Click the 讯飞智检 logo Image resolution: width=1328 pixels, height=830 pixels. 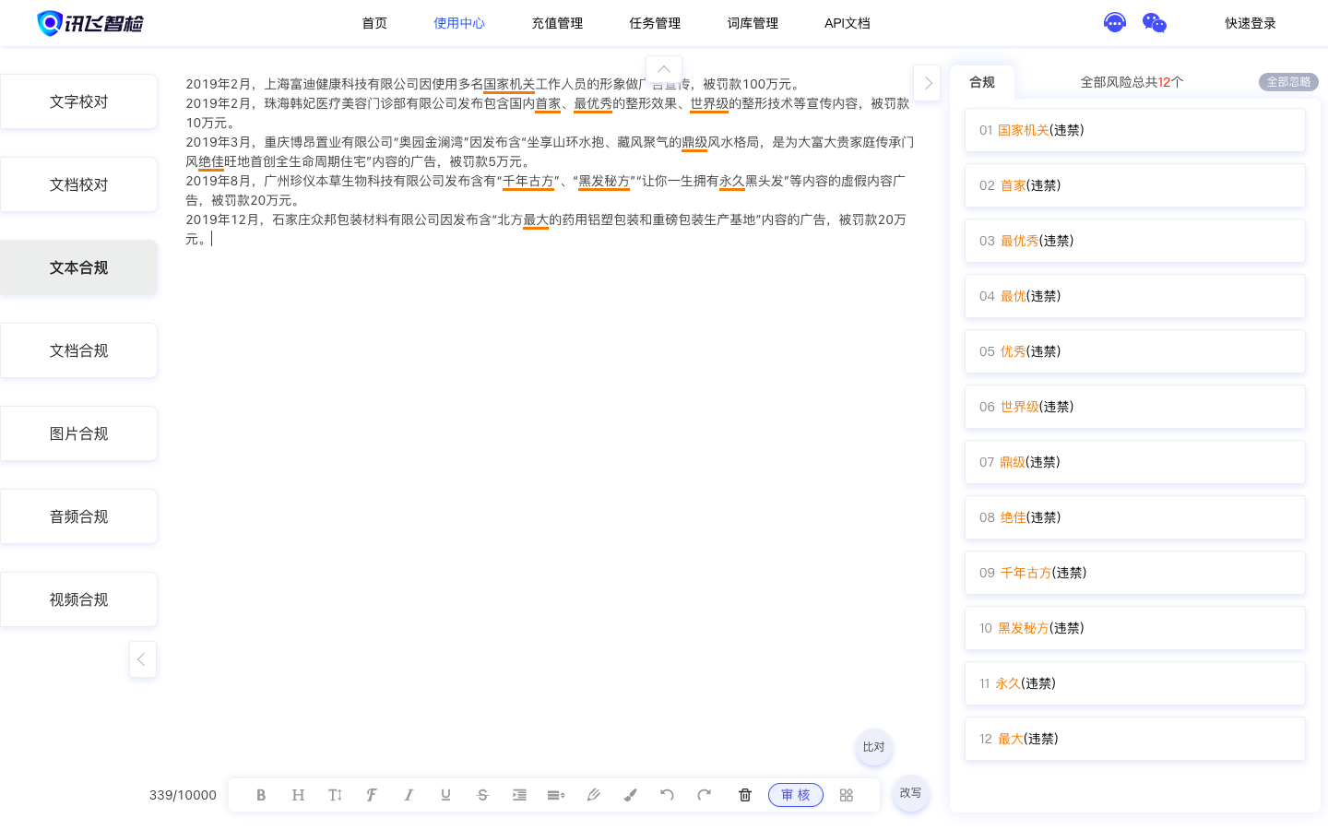90,23
